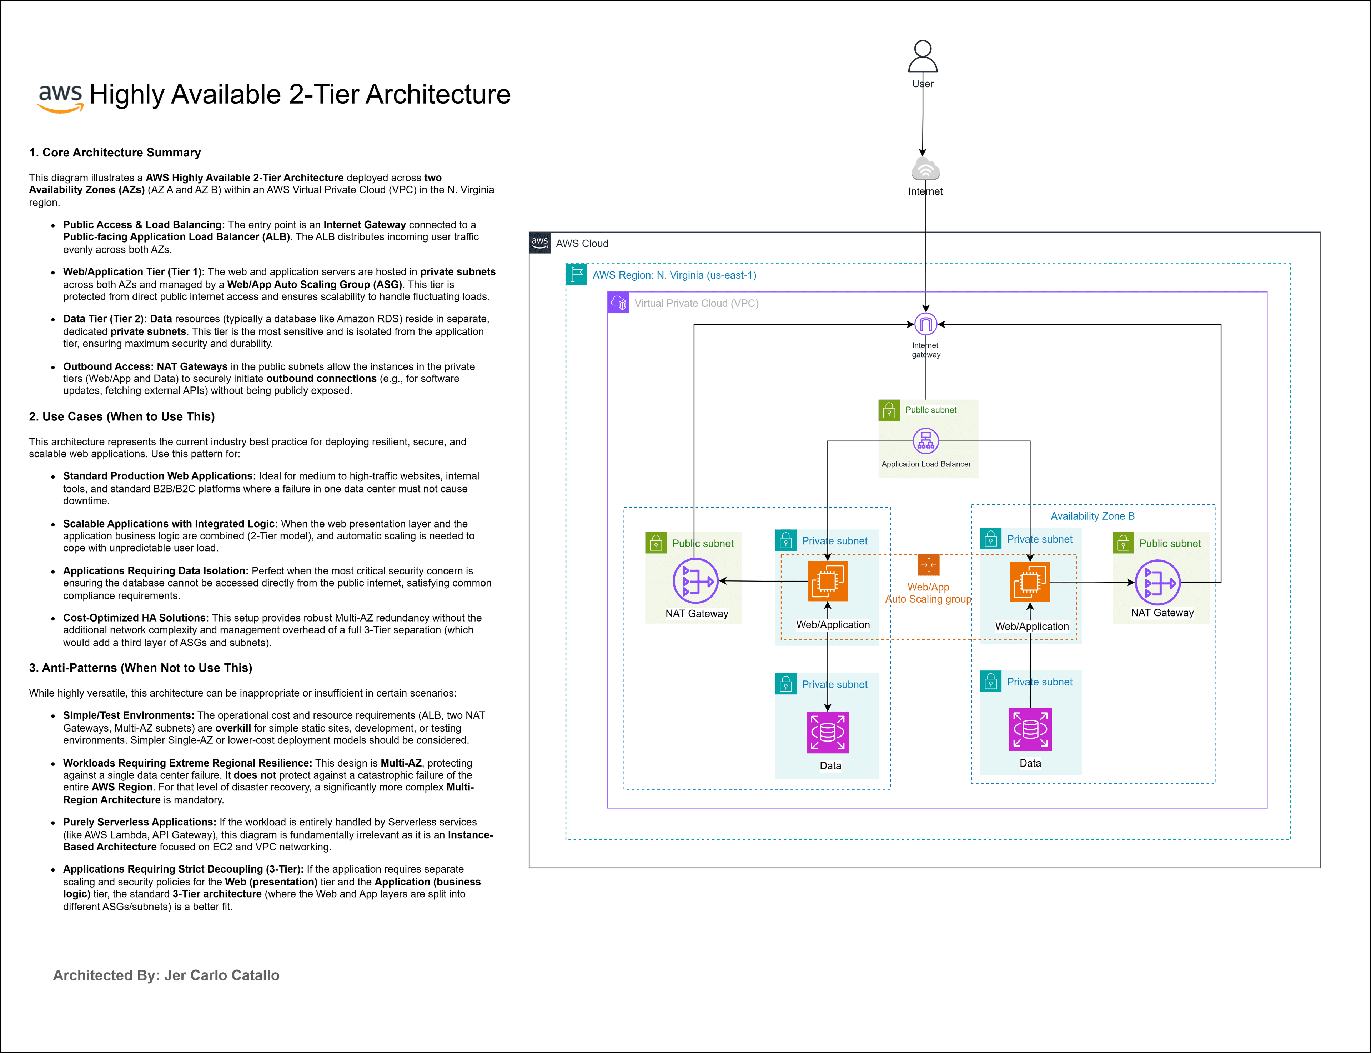Click lock icon of Zone B Data Private subnet
The width and height of the screenshot is (1371, 1053).
point(990,681)
